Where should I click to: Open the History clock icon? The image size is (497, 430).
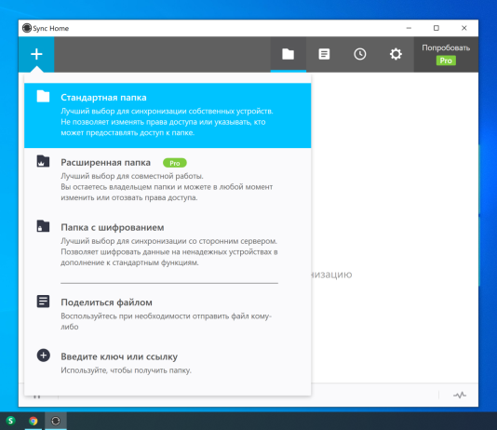coord(360,54)
